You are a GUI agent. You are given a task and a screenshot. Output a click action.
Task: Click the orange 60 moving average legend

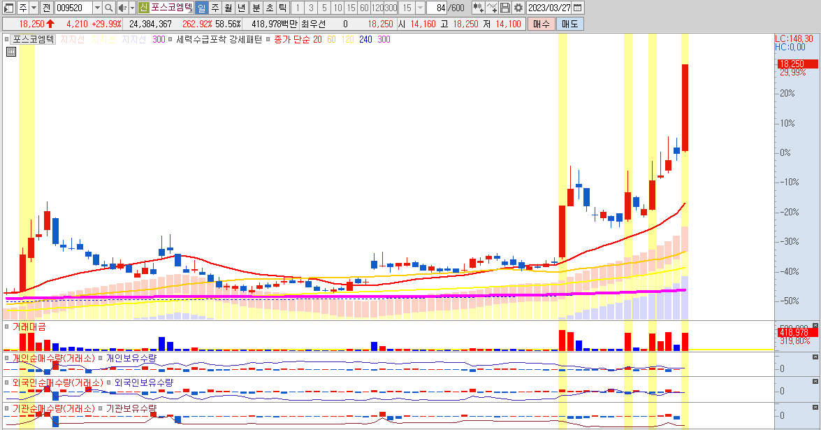(331, 39)
